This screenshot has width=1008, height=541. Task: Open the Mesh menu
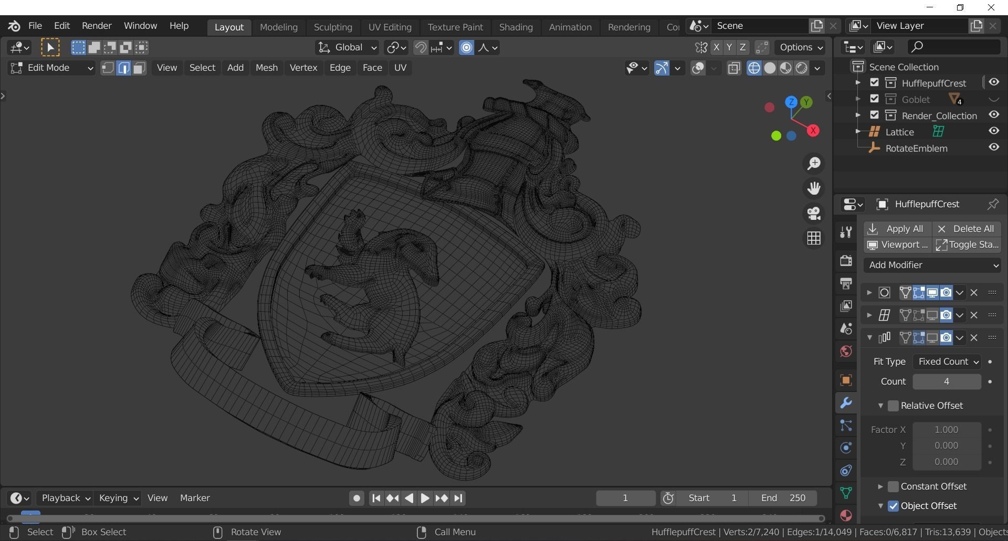tap(266, 68)
